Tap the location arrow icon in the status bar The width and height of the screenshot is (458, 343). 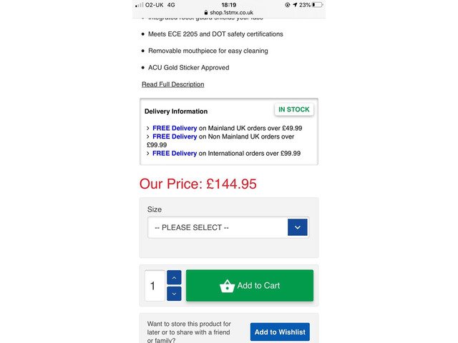click(295, 4)
